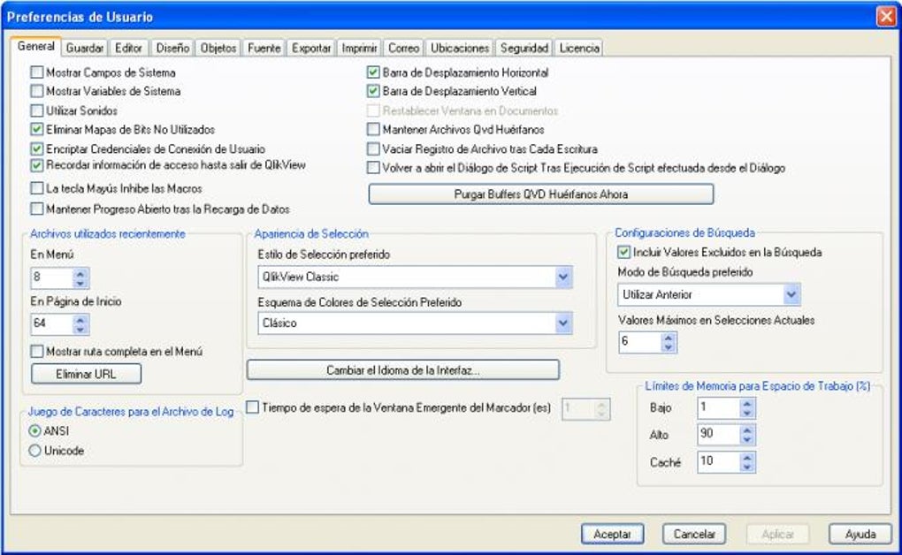Increase the Caché memory limit value
The image size is (902, 555).
click(747, 456)
